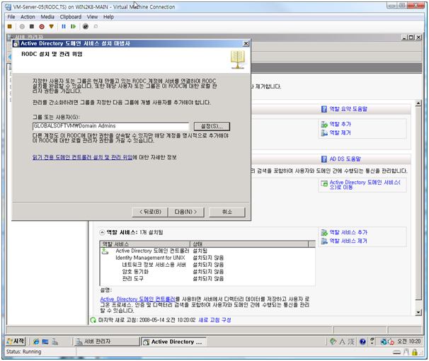This screenshot has width=429, height=361.
Task: Click the red Shut Down toolbar icon
Action: coord(42,26)
